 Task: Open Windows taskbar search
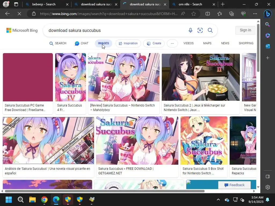coord(20,200)
